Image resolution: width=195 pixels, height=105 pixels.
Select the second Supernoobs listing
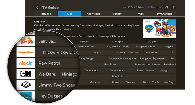pos(122,70)
